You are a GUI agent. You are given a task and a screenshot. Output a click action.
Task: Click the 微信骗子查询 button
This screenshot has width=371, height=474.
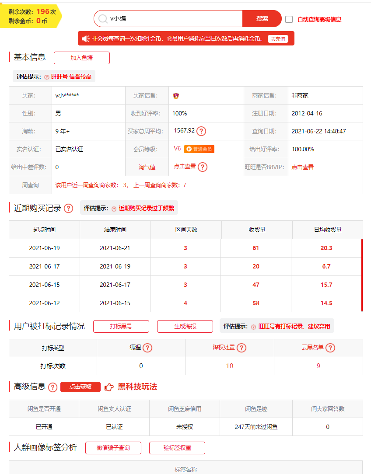coord(113,448)
